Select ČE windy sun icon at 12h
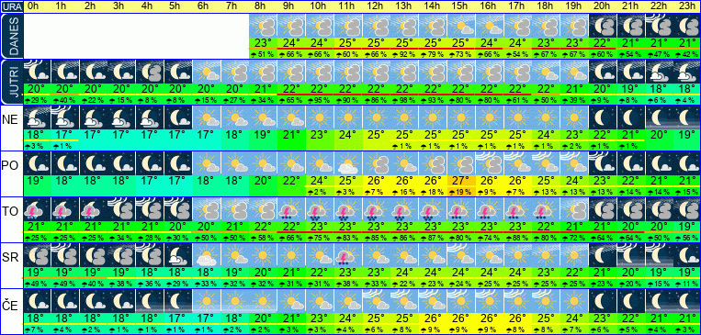 click(x=376, y=301)
